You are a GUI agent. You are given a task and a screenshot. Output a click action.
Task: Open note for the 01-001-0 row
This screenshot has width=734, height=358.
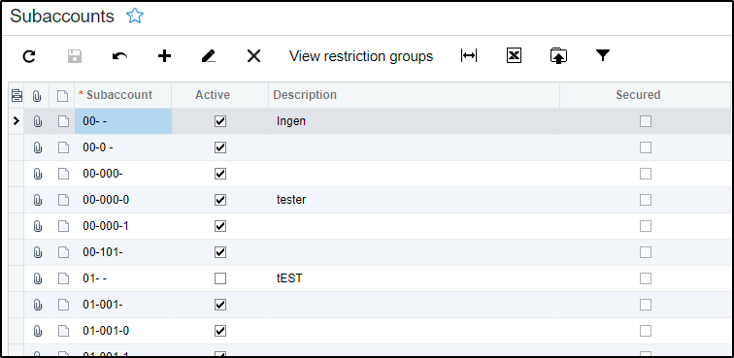(63, 332)
